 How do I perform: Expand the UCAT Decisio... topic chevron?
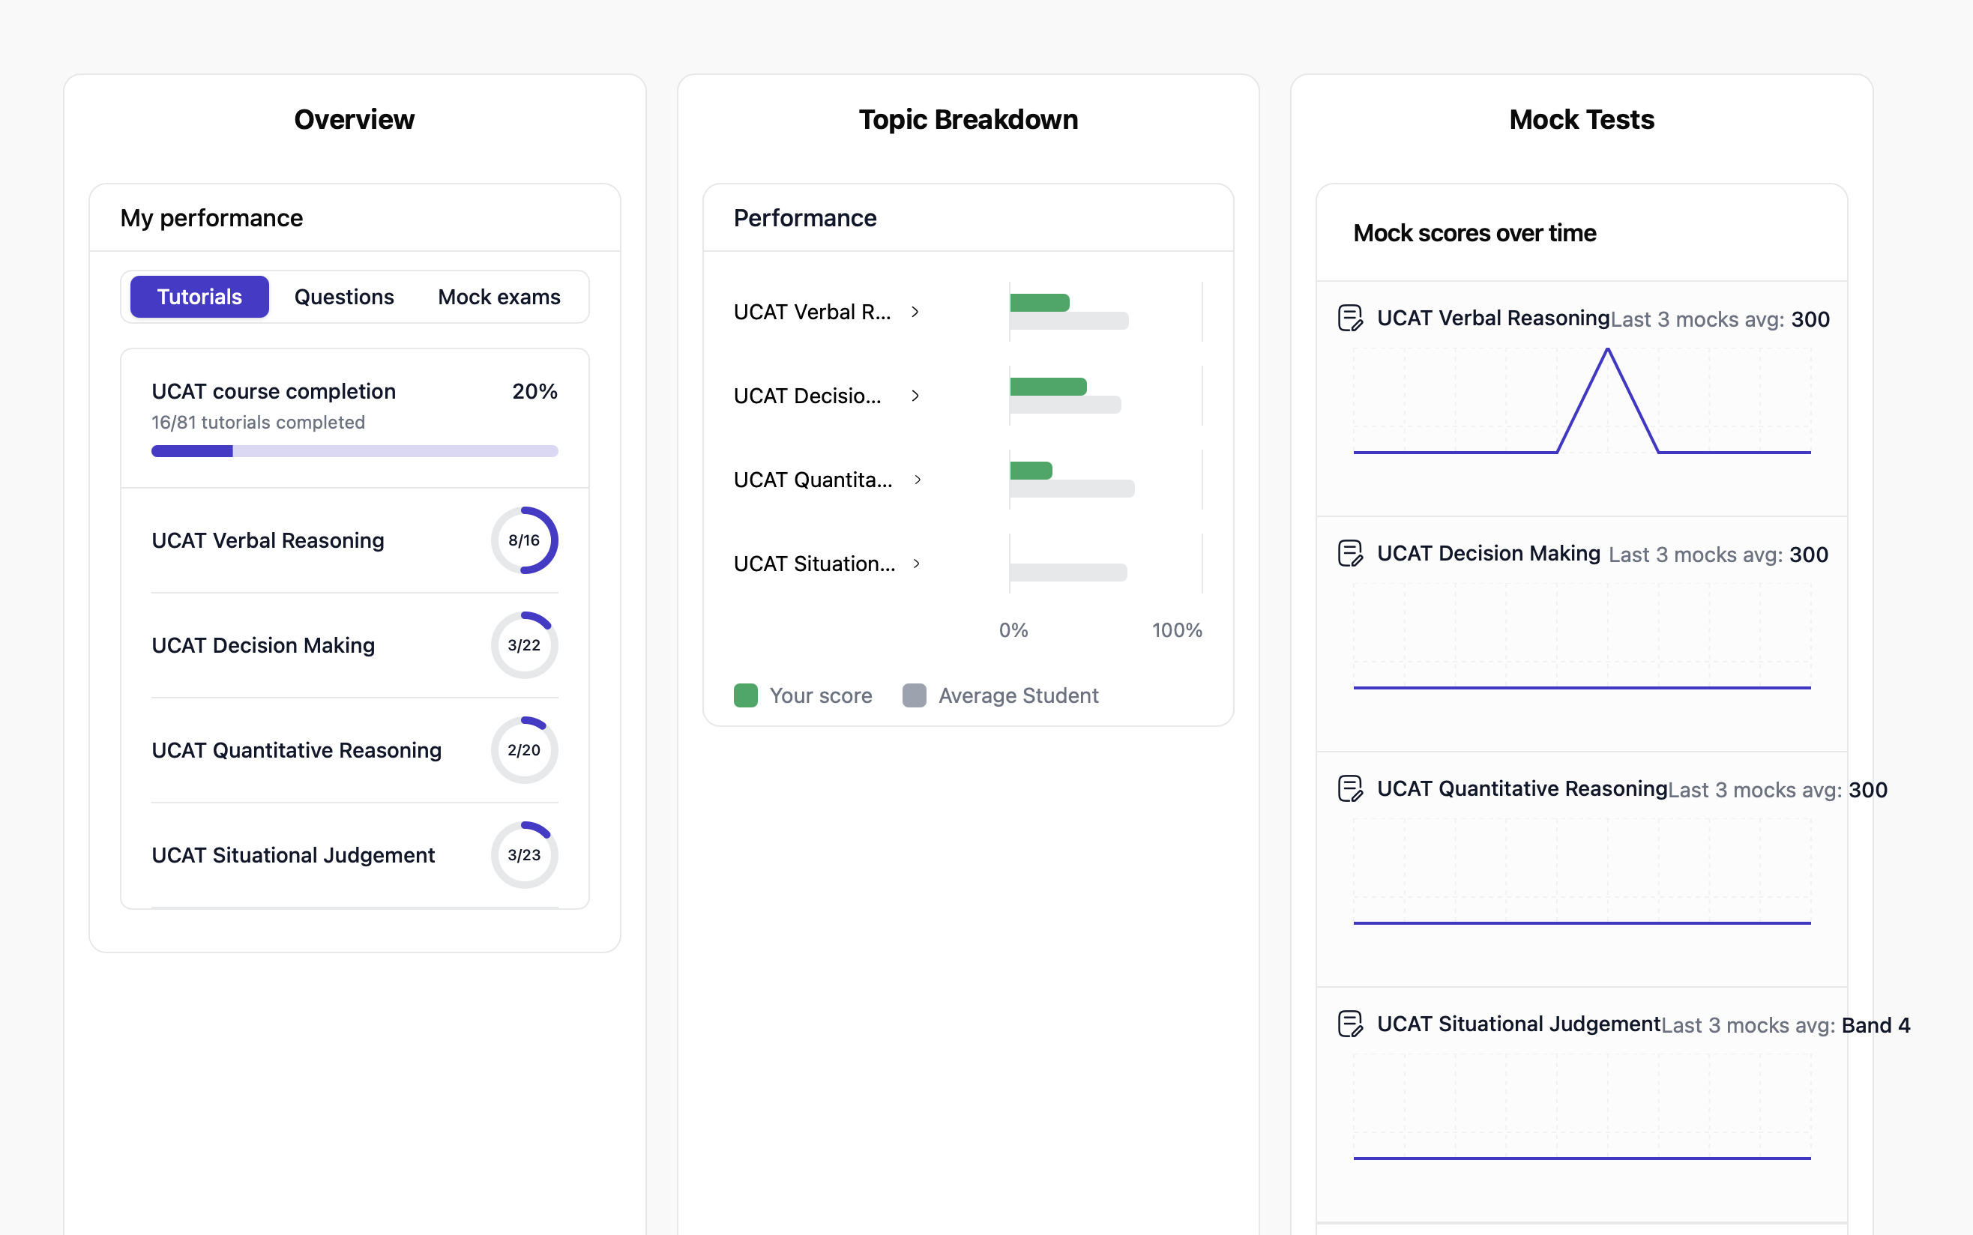915,396
